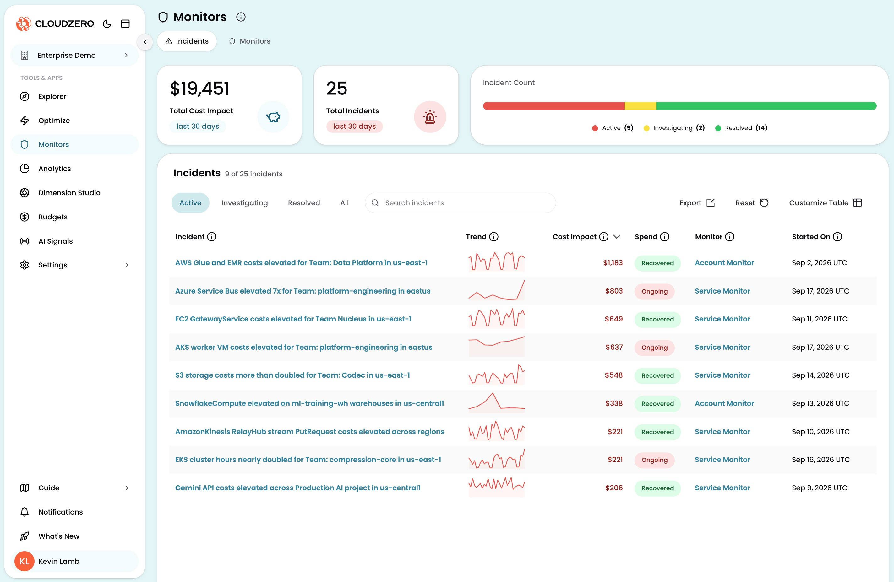The width and height of the screenshot is (894, 582).
Task: Click Recovered badge in Gemini API row
Action: 657,488
